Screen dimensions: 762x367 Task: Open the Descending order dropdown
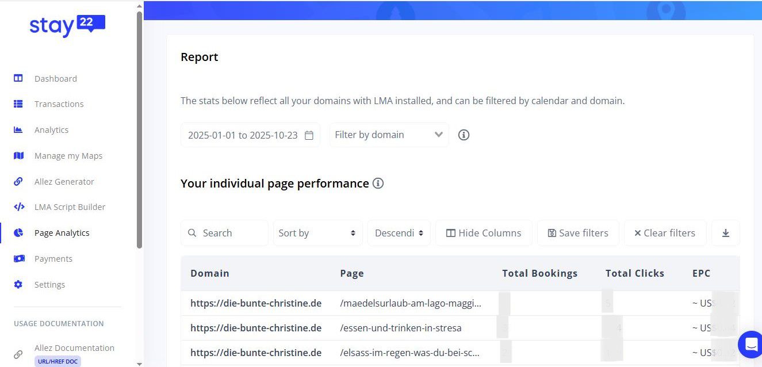pos(399,233)
